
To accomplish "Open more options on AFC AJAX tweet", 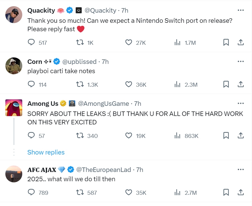I will pyautogui.click(x=240, y=170).
